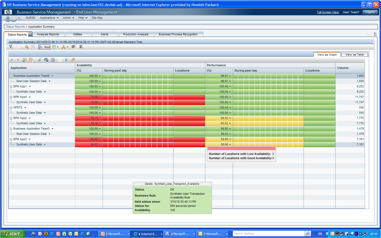381x238 pixels.
Task: Click red Availability Locations cell for BPM App4
Action: (189, 97)
